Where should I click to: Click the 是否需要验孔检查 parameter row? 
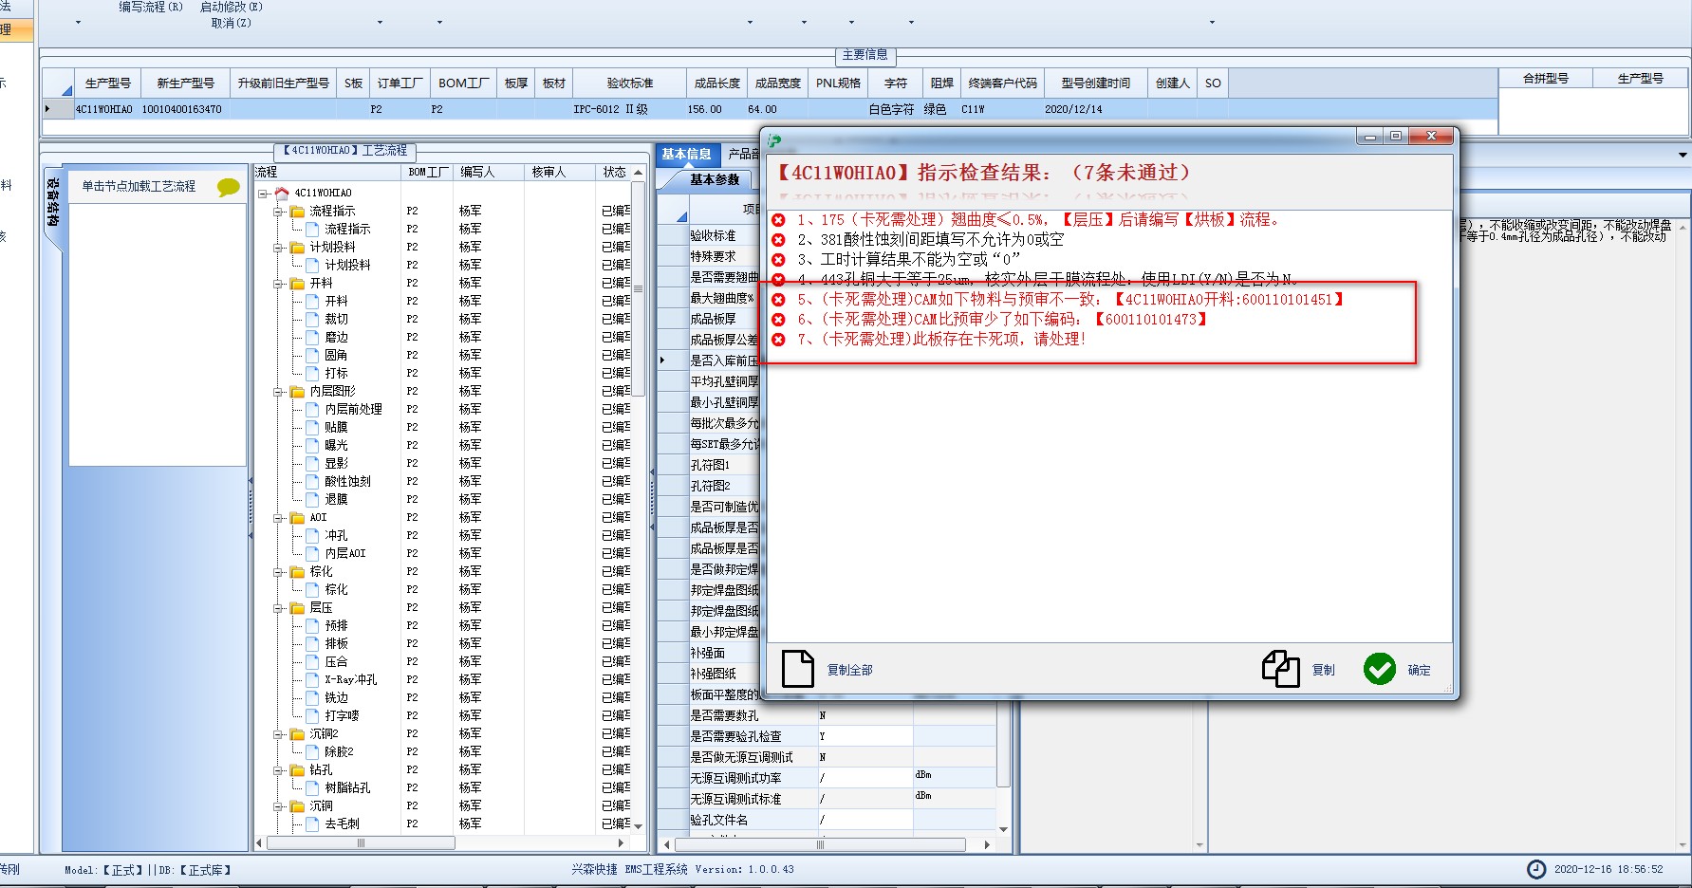[826, 736]
